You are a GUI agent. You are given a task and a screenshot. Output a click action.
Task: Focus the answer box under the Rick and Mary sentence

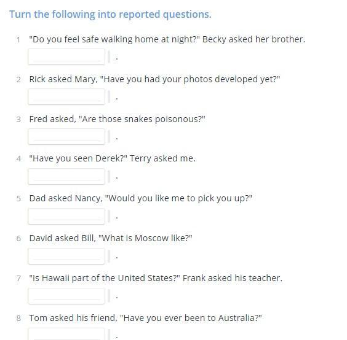click(66, 97)
